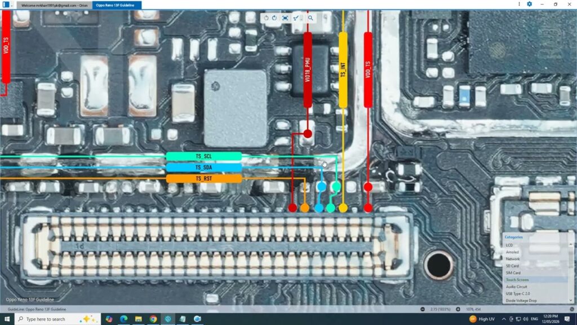Viewport: 577px width, 325px height.
Task: Rotate the board view clockwise
Action: [x=274, y=18]
